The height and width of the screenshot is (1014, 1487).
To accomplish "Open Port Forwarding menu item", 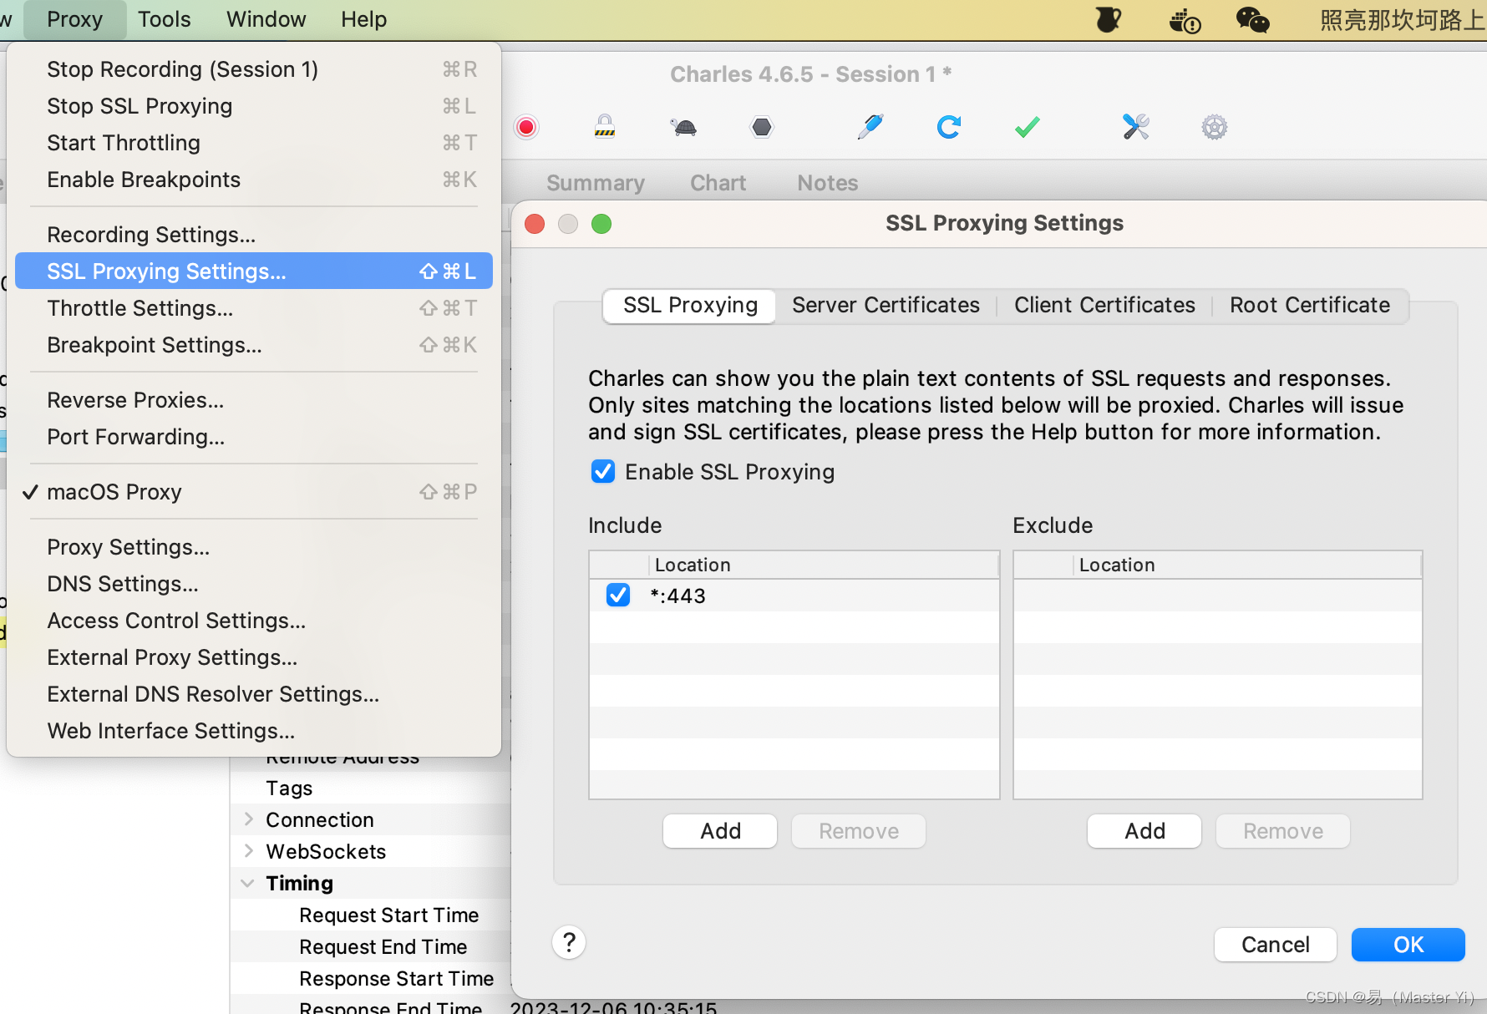I will (253, 437).
